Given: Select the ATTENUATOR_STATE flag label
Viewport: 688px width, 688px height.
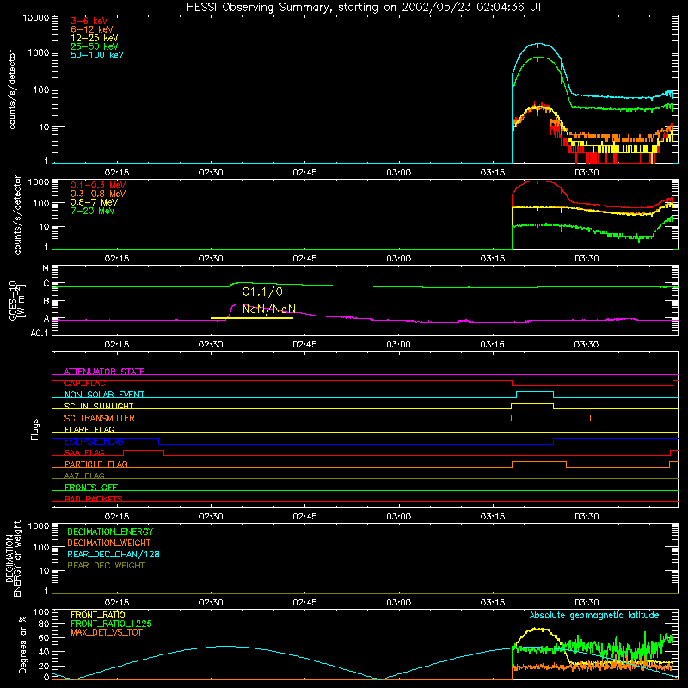Looking at the screenshot, I should point(104,372).
